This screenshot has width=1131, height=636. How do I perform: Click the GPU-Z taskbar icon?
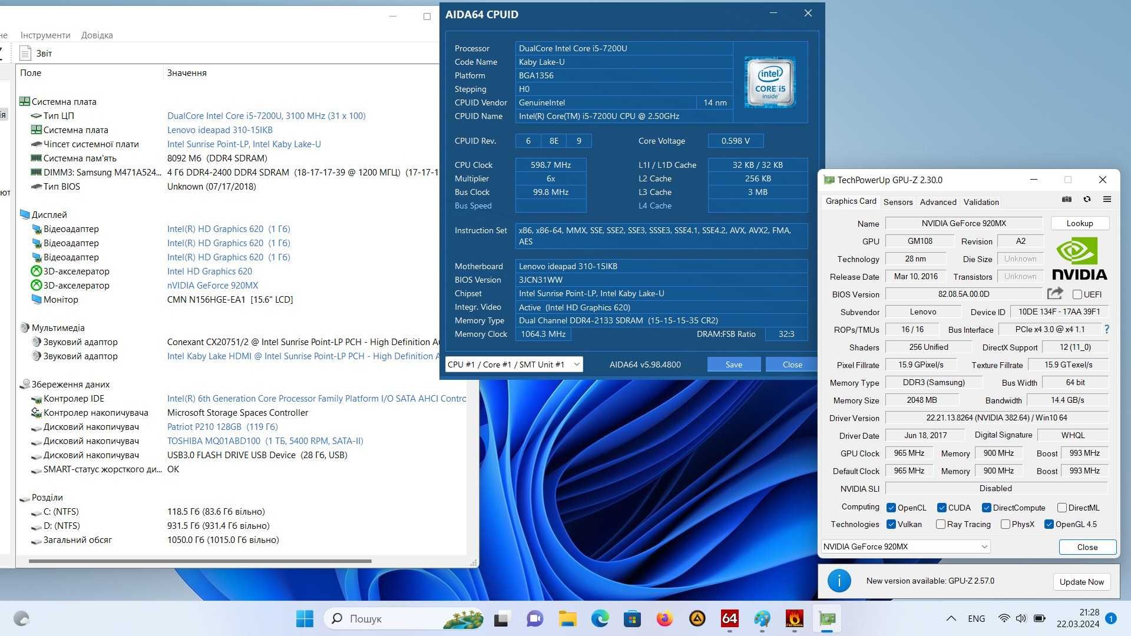[827, 618]
